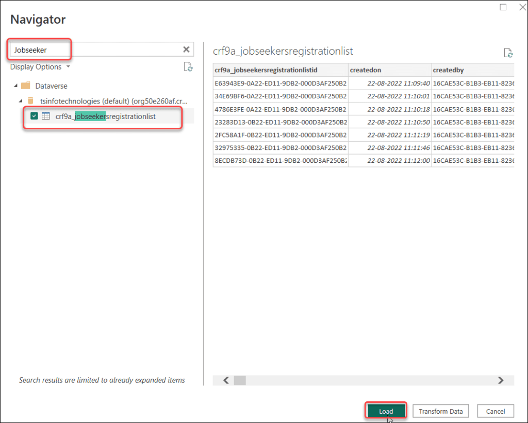Click the Dataverse folder icon
Screen dimensions: 528x423
tap(26, 86)
